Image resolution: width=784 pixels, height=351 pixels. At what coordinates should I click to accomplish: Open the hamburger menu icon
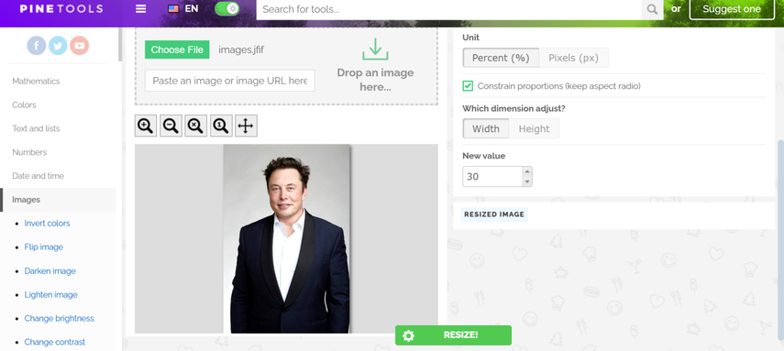(141, 9)
